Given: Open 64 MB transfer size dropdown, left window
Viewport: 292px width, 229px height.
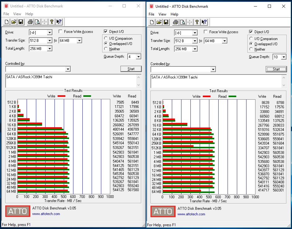Looking at the screenshot, I should 79,41.
